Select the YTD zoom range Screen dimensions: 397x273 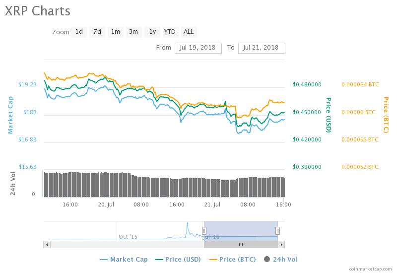[170, 32]
